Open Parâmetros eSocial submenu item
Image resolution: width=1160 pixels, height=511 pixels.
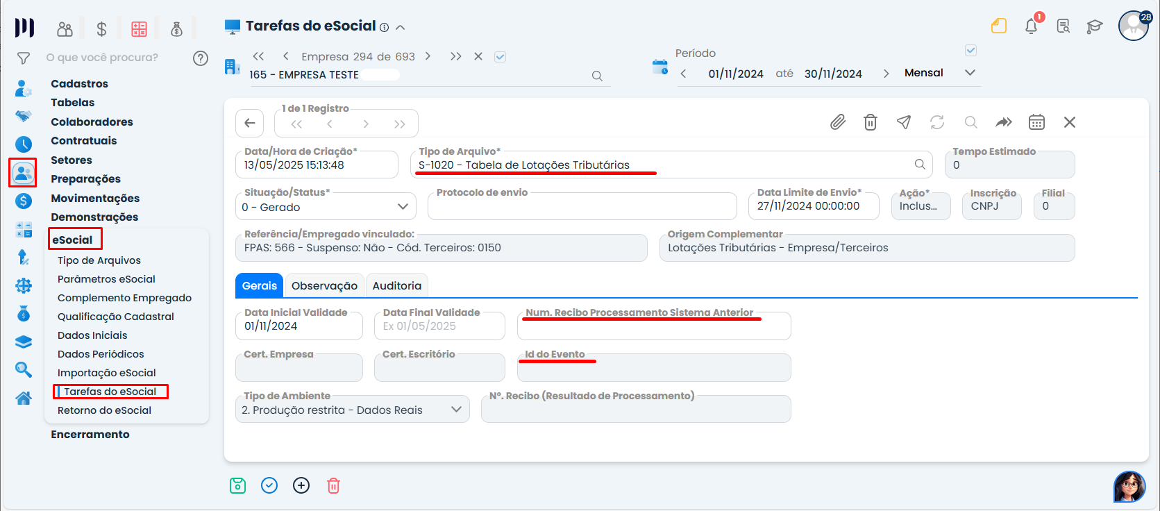(106, 279)
